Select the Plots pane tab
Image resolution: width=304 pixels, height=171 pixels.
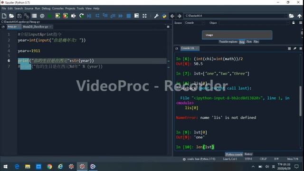coord(249,42)
